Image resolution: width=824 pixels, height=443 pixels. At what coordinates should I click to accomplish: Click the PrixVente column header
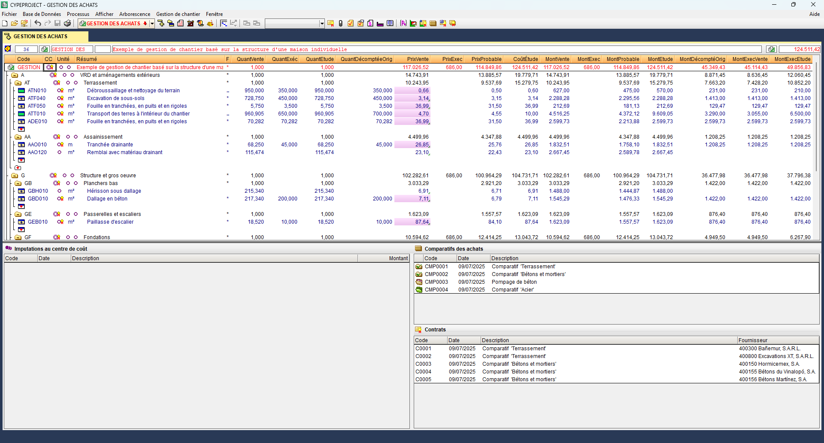pos(417,59)
